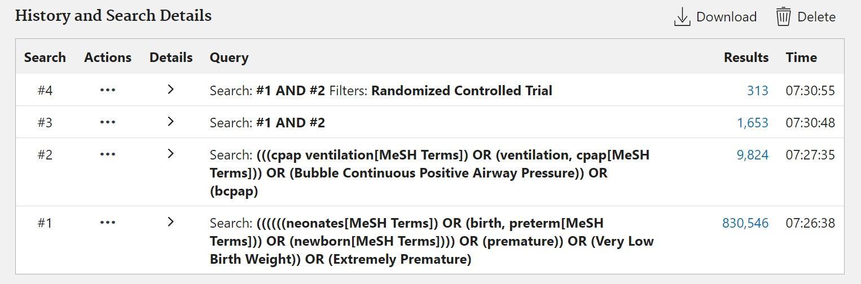Click the Delete trash icon
Screen dimensions: 861x284
[x=783, y=17]
